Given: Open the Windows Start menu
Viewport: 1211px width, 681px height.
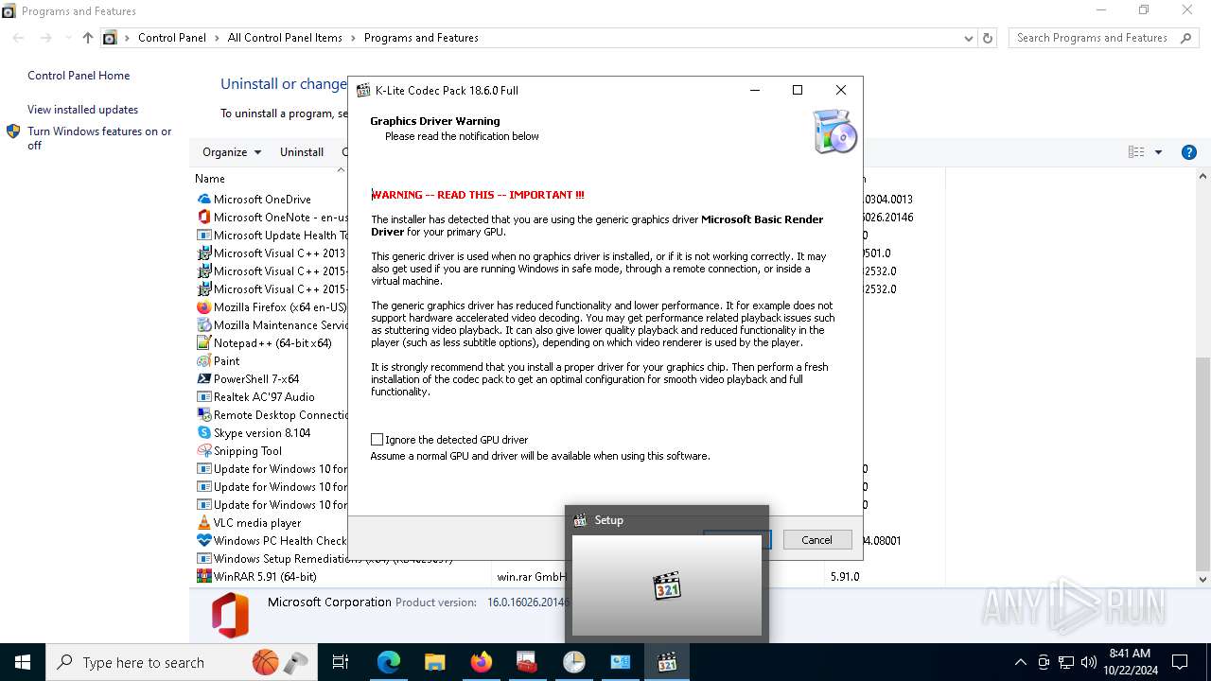Looking at the screenshot, I should (x=23, y=662).
